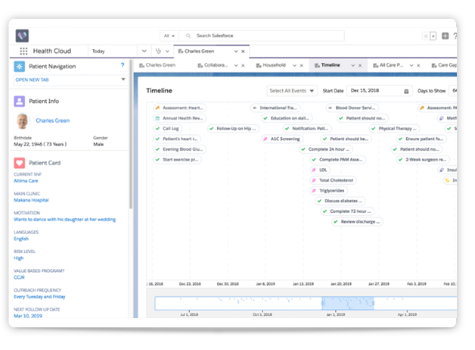
Task: Open the Start Date calendar picker icon
Action: 406,91
